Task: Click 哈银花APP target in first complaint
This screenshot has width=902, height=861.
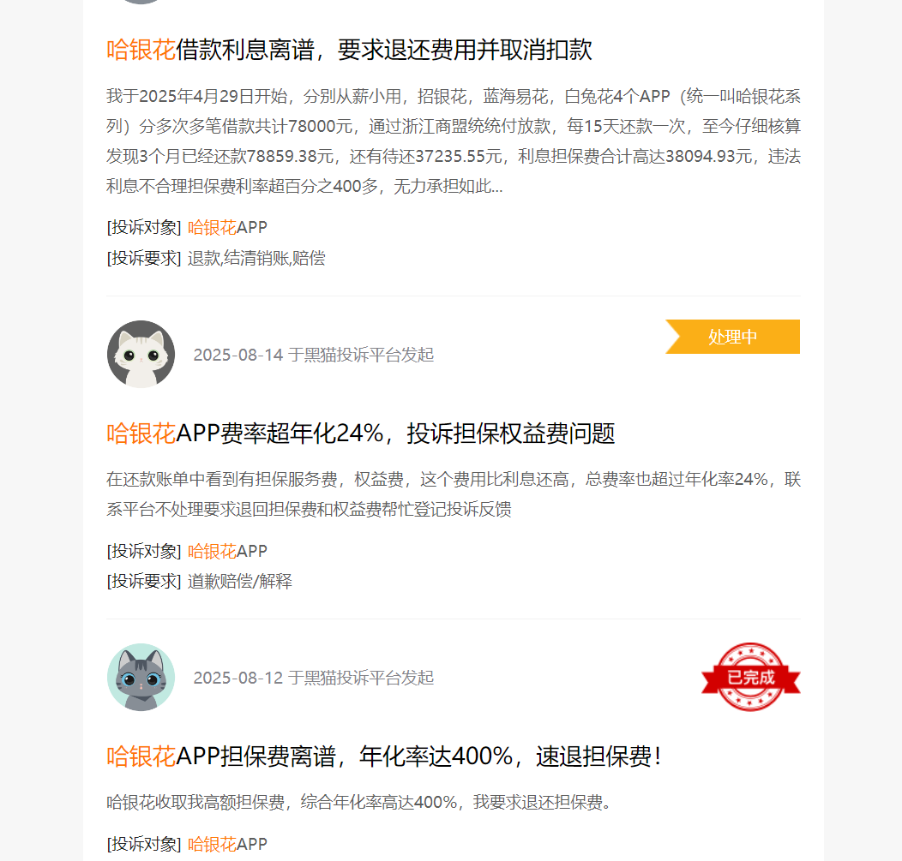Action: (x=227, y=228)
